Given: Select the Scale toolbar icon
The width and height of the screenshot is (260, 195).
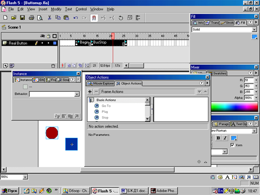Looking at the screenshot, I should coord(130,17).
